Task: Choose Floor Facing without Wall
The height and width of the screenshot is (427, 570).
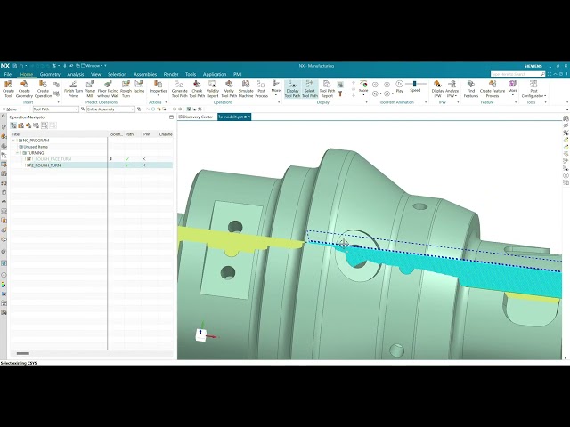Action: 108,89
